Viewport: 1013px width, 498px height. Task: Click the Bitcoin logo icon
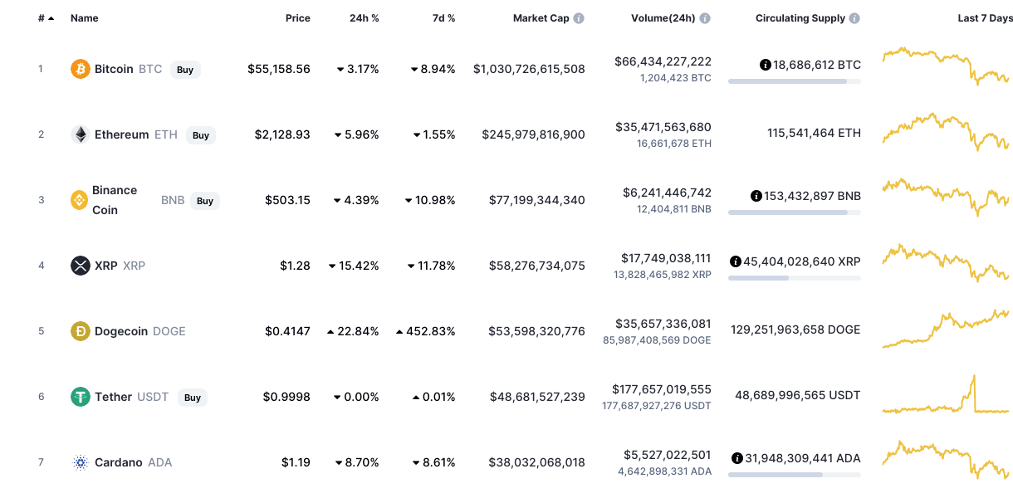(x=80, y=70)
